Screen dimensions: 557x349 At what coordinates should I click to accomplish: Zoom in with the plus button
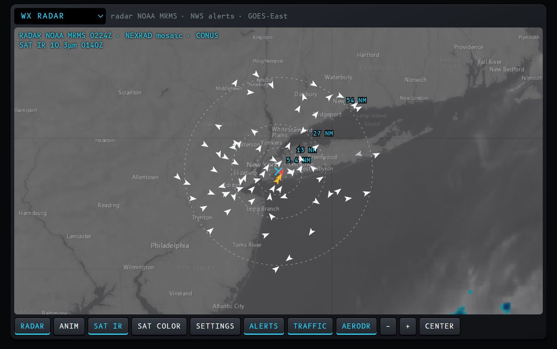tap(408, 326)
